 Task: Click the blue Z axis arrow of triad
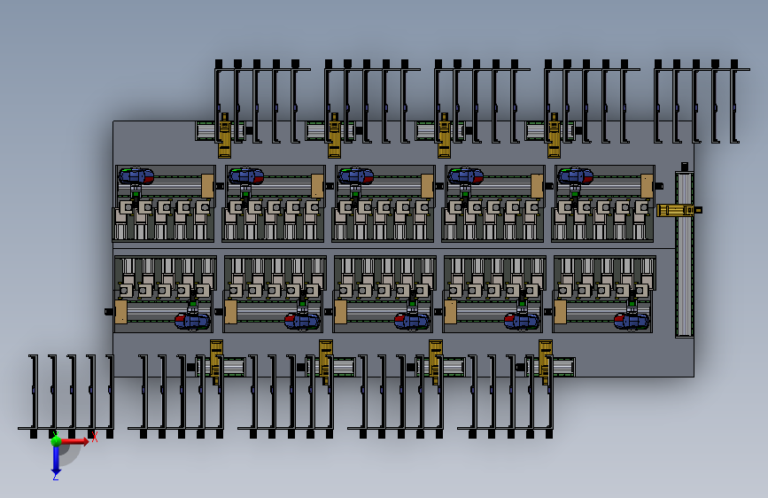(56, 462)
